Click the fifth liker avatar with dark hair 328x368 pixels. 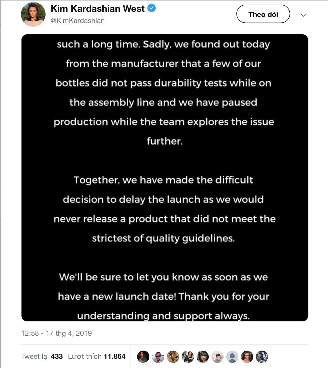click(x=203, y=357)
